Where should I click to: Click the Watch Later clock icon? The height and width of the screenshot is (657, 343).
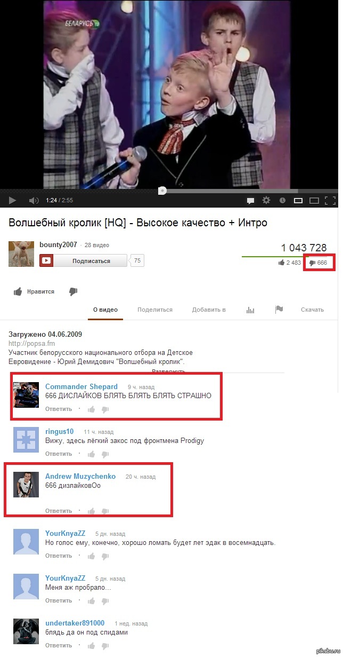point(282,201)
